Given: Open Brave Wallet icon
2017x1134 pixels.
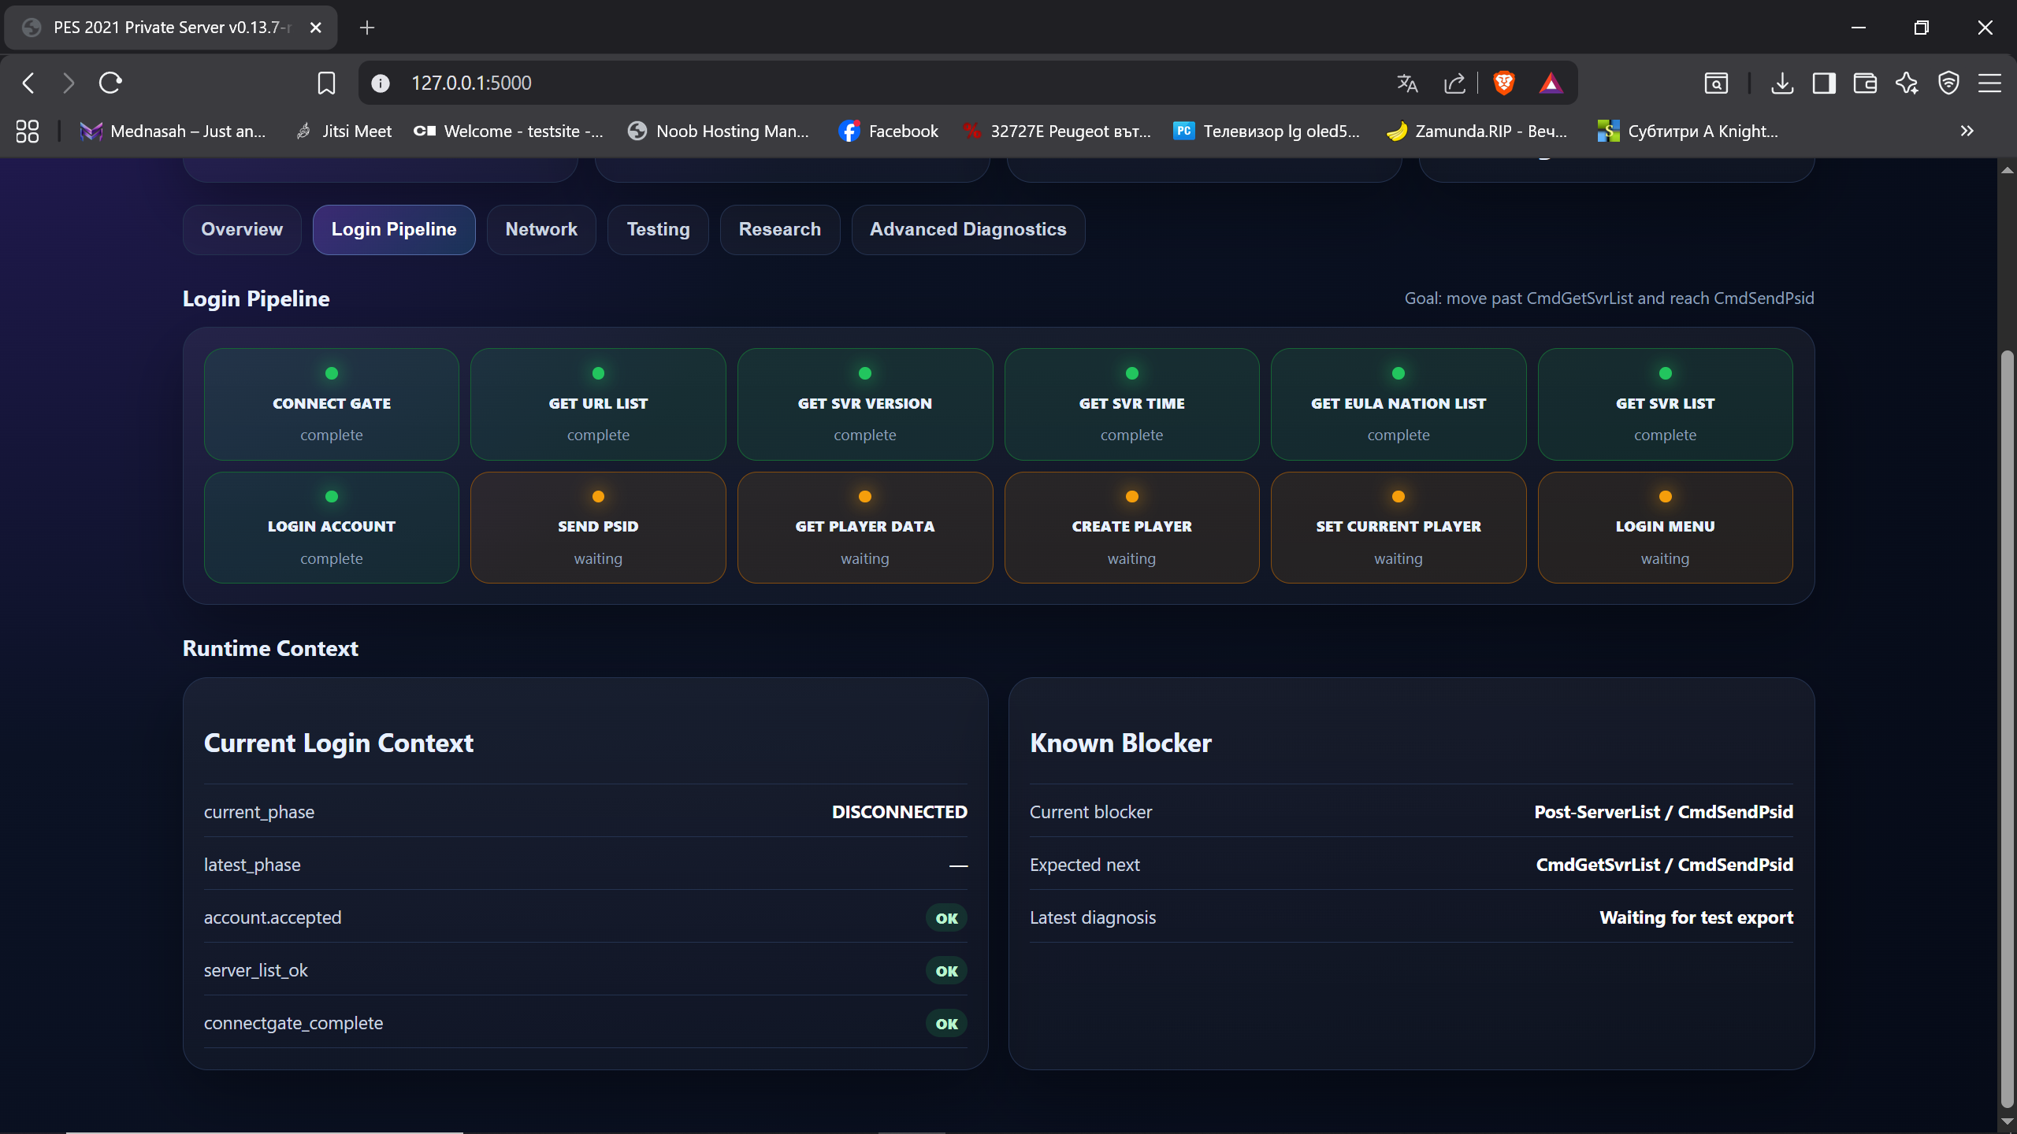Looking at the screenshot, I should coord(1865,83).
